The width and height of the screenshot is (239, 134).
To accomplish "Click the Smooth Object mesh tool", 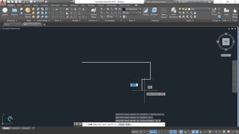I will 28,13.
